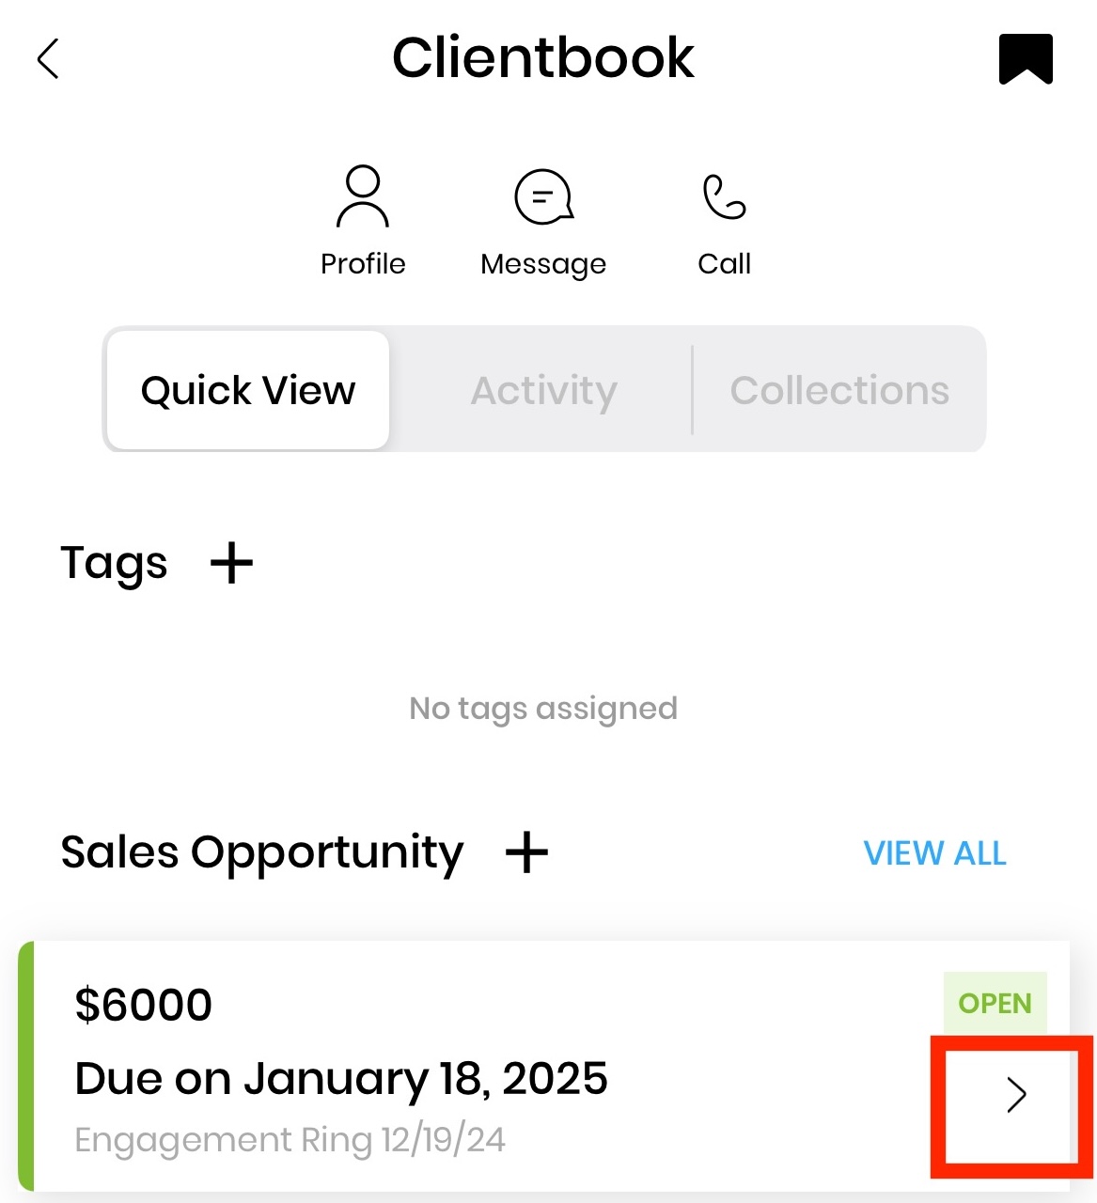This screenshot has height=1203, width=1097.
Task: Open the client Profile icon
Action: coord(363,197)
